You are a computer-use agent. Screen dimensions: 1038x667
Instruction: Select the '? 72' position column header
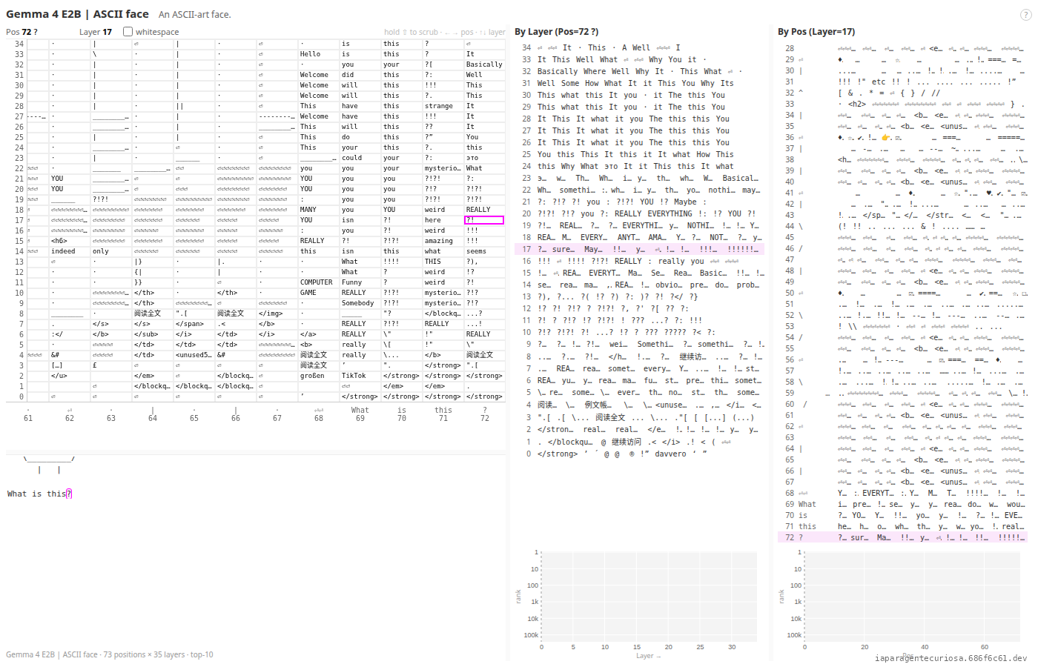coord(485,414)
